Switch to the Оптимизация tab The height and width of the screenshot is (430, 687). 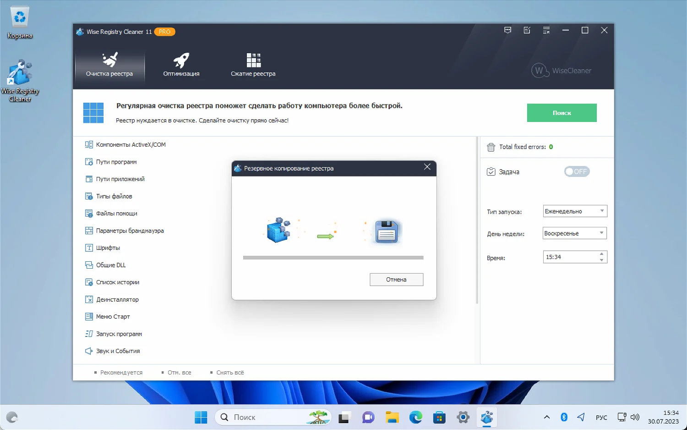click(x=181, y=65)
